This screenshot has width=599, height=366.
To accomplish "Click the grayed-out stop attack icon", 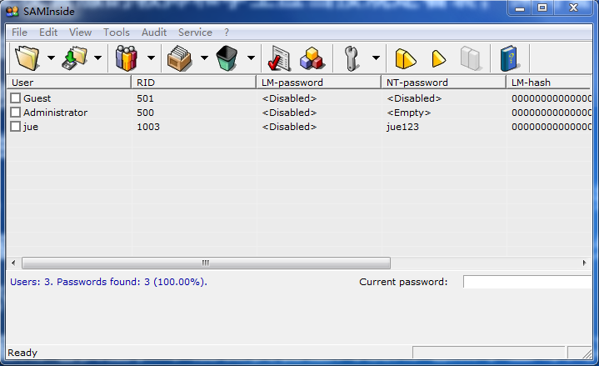I will click(471, 58).
